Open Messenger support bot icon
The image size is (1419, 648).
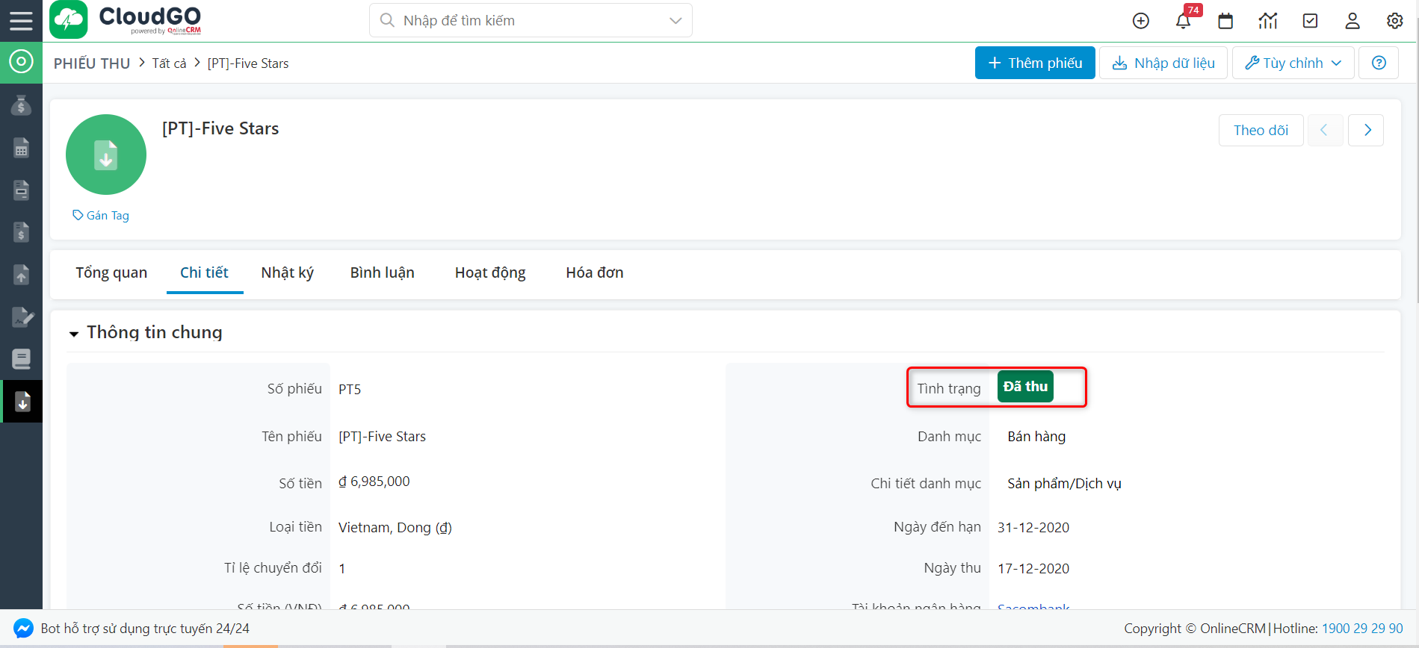(x=23, y=629)
